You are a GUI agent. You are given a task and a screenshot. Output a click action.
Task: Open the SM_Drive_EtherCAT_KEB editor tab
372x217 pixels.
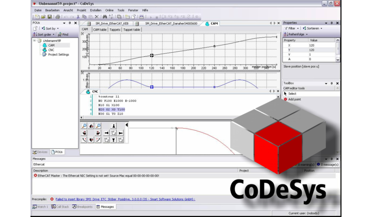pos(109,23)
